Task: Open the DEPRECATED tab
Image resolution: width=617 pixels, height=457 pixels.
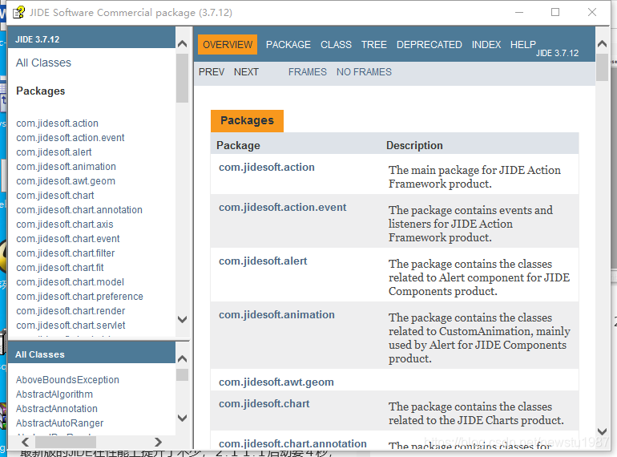Action: click(x=429, y=44)
